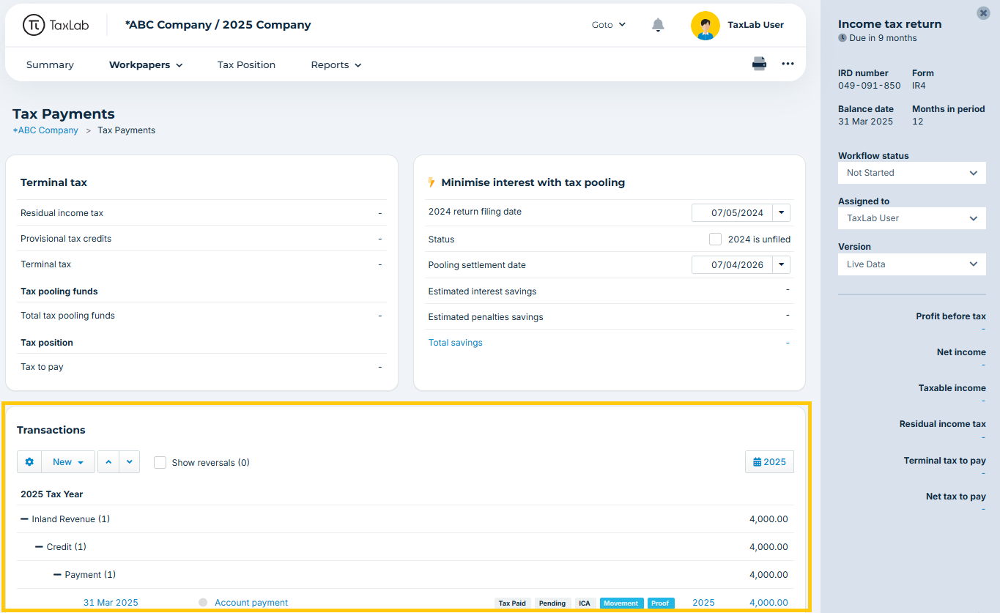Open the Assigned to dropdown

pos(912,218)
